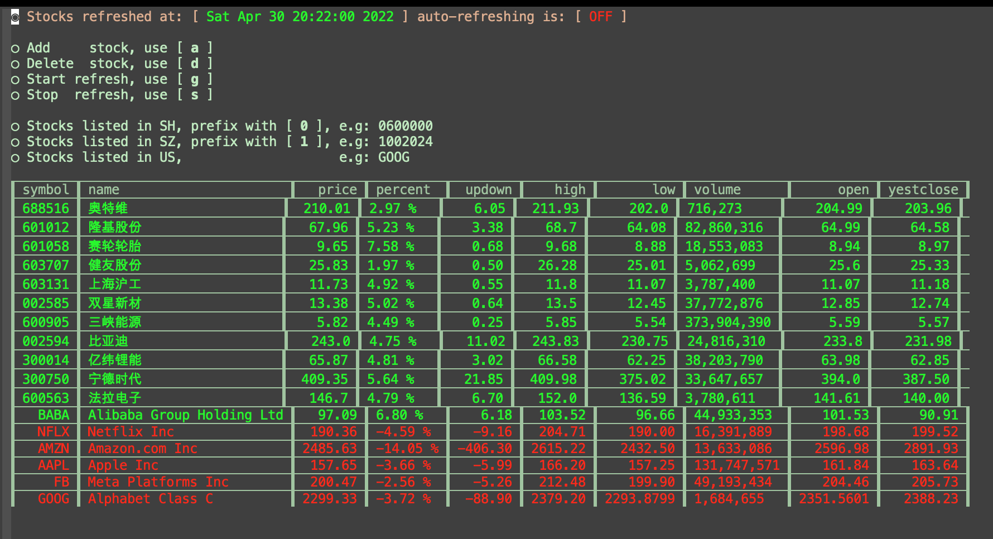The image size is (993, 539).
Task: Click the 'd' key hint for Delete stock
Action: pyautogui.click(x=195, y=64)
